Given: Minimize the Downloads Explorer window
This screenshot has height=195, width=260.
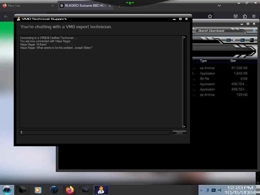Looking at the screenshot, I should tap(242, 24).
